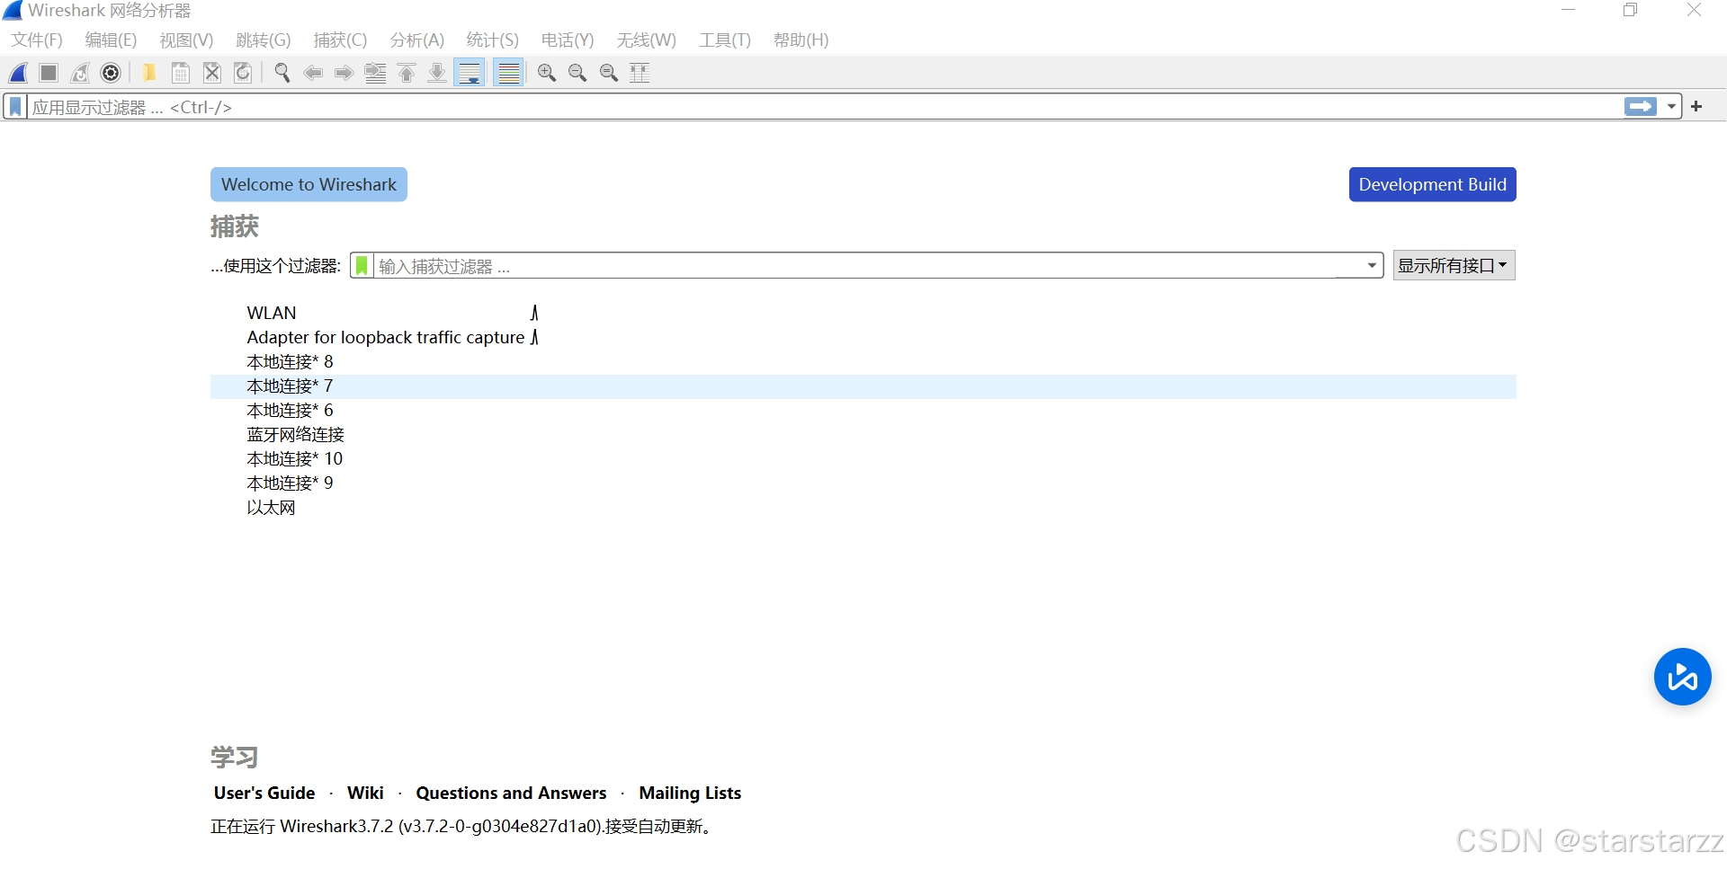The width and height of the screenshot is (1727, 869).
Task: Reset text to normal size icon
Action: (x=609, y=73)
